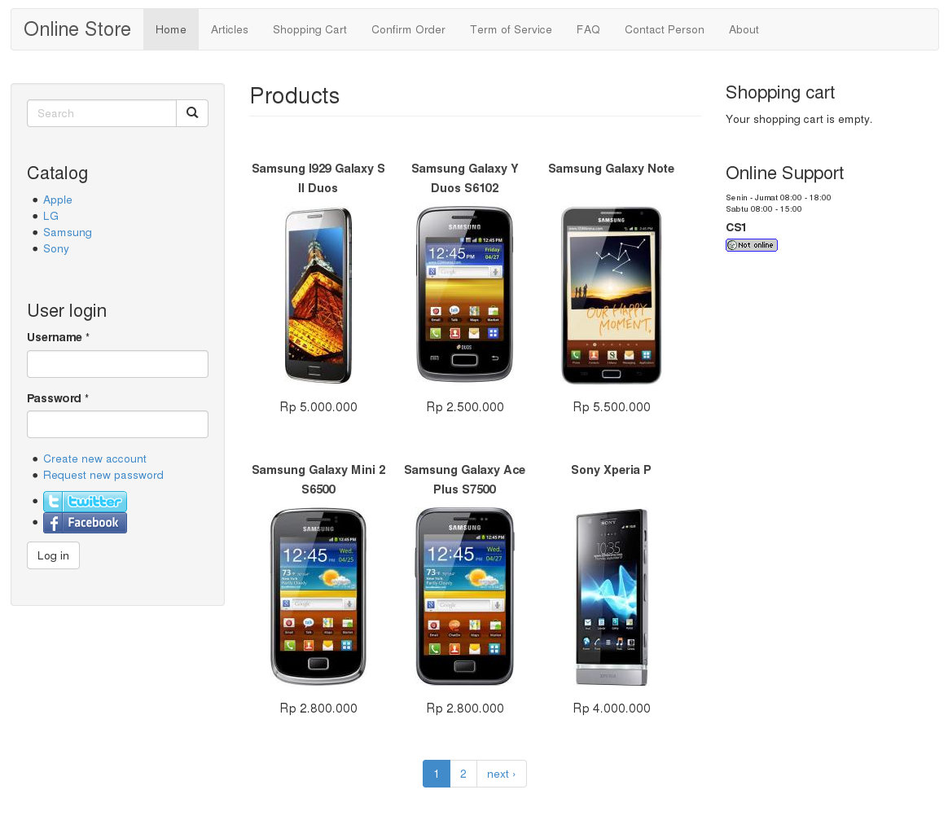Image resolution: width=948 pixels, height=816 pixels.
Task: Open the Sony Xperia P product image
Action: [611, 597]
